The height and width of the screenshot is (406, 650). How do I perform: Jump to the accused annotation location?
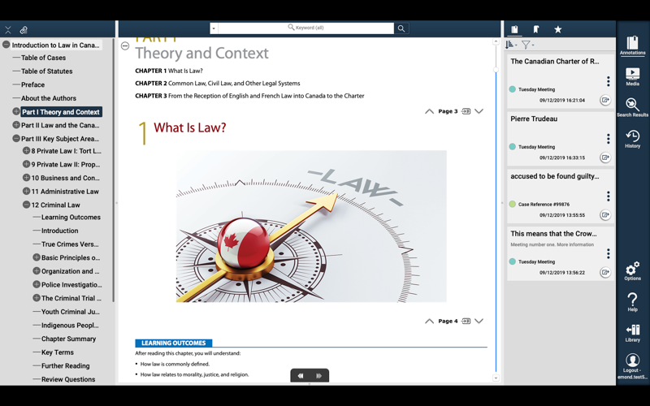(x=604, y=214)
